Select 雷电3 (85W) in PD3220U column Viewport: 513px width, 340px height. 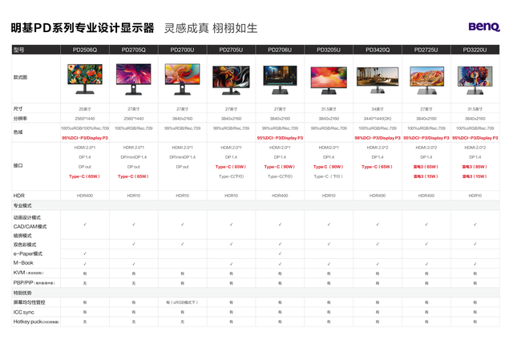pos(475,167)
